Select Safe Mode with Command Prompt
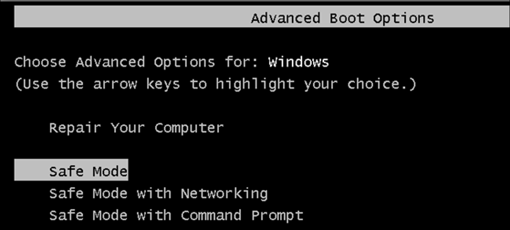The width and height of the screenshot is (510, 230). [x=176, y=215]
